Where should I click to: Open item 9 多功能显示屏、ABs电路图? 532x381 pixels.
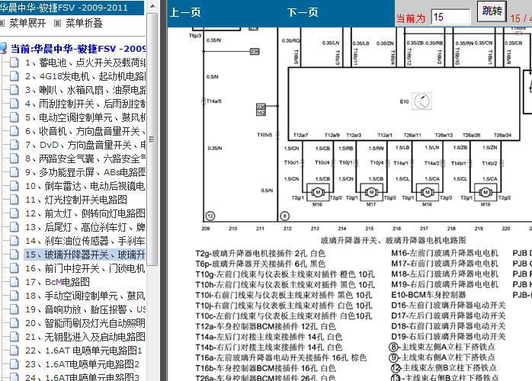(85, 172)
